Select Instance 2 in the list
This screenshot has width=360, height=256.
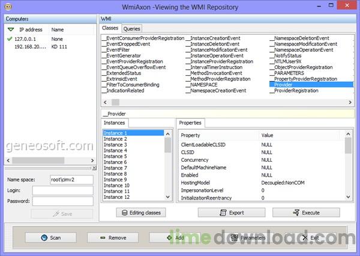click(x=115, y=139)
